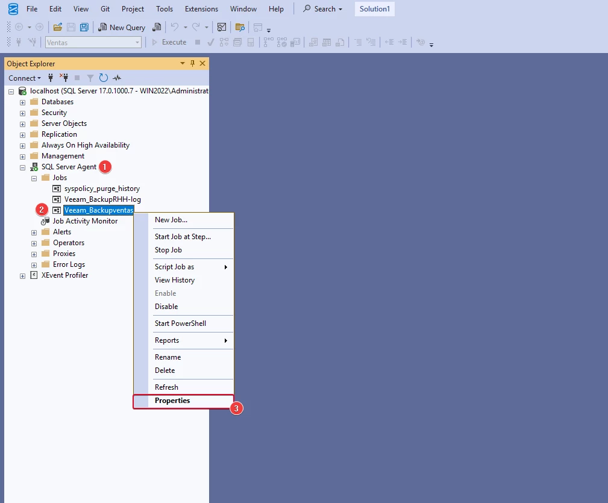Image resolution: width=608 pixels, height=503 pixels.
Task: Click New Query in the toolbar
Action: coord(122,27)
